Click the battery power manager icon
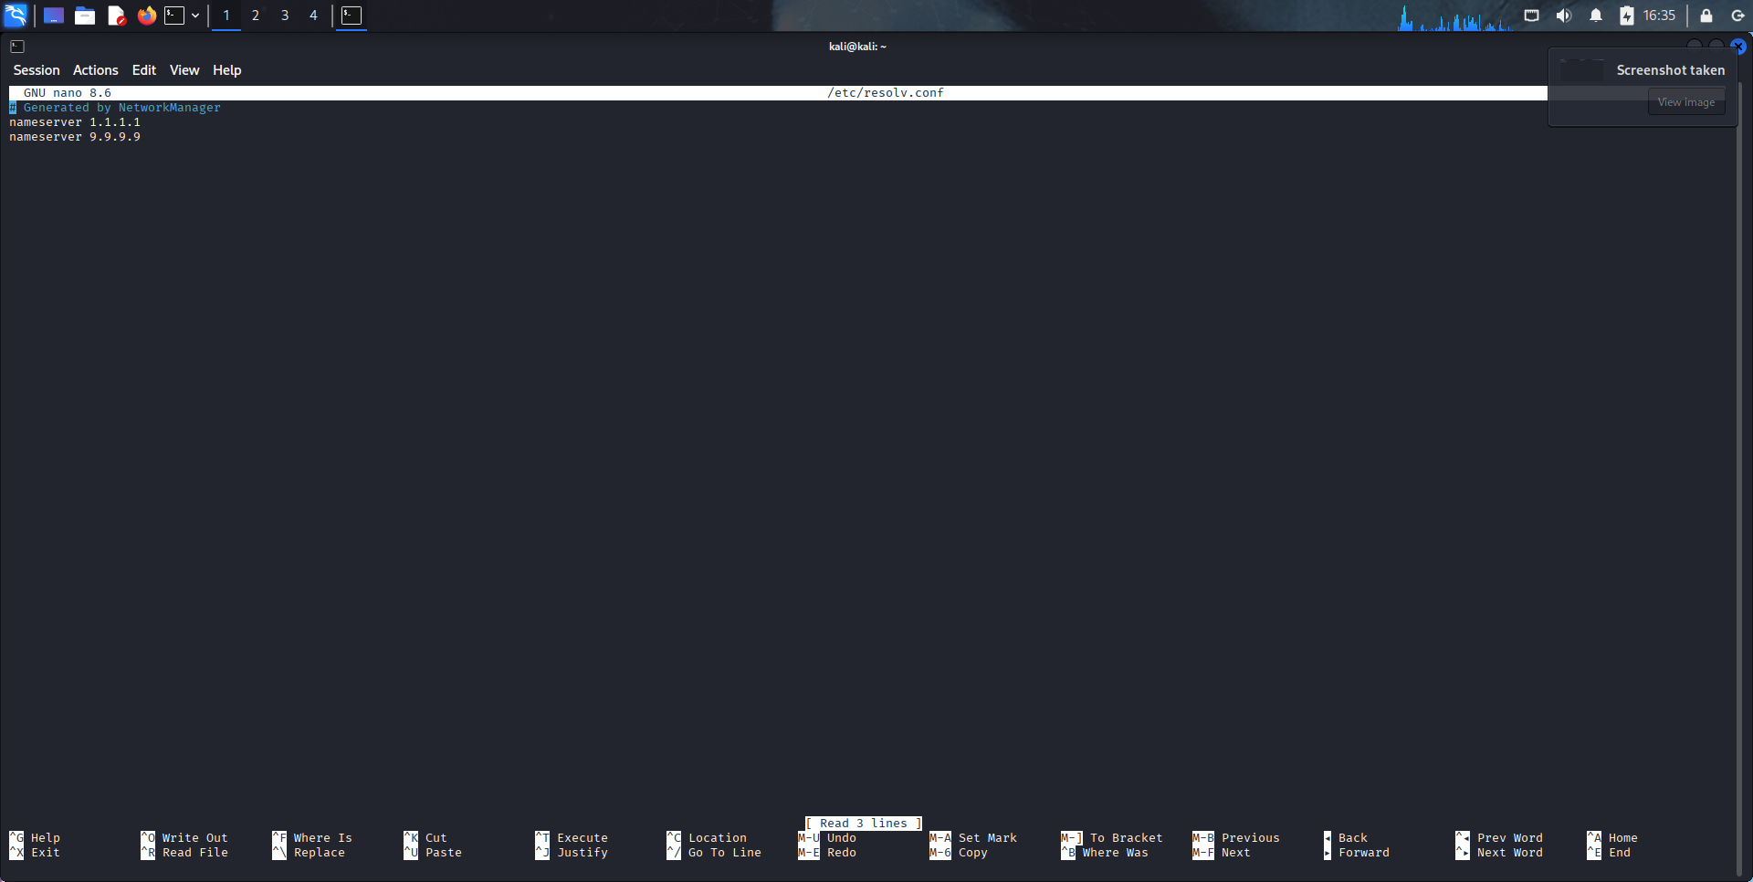 [1627, 16]
